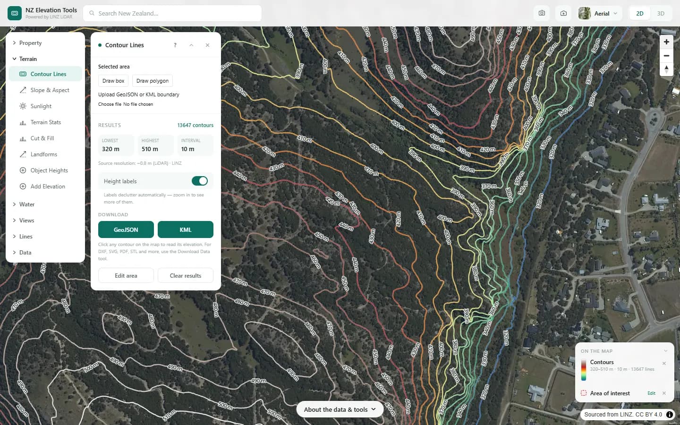Open the Slope & Aspect tool
The image size is (680, 425).
[x=45, y=90]
